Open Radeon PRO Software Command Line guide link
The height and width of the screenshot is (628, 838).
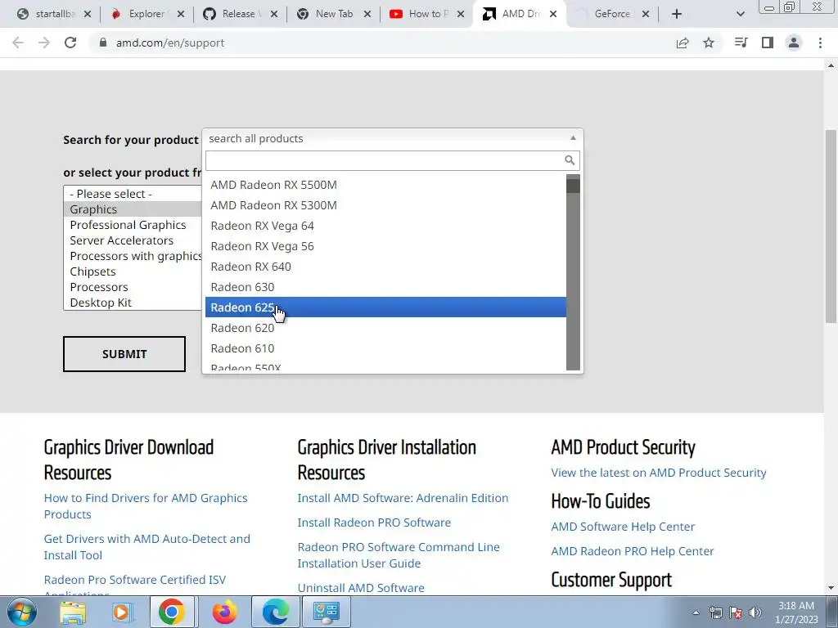coord(399,555)
